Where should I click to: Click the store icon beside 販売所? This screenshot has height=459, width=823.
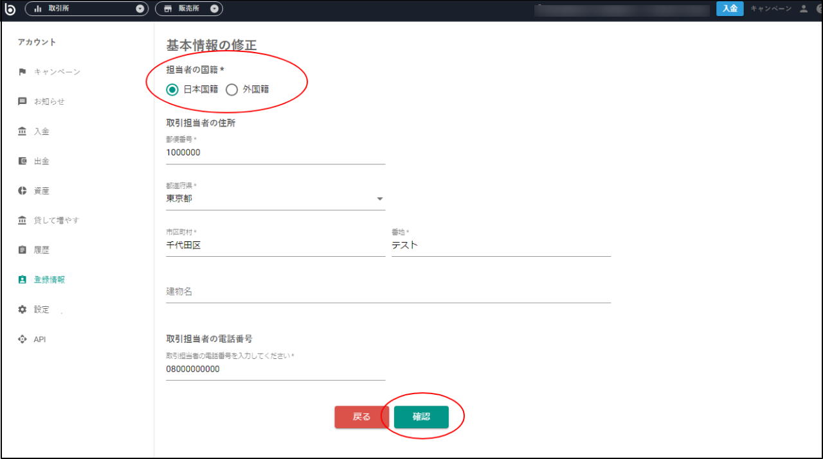(x=168, y=9)
